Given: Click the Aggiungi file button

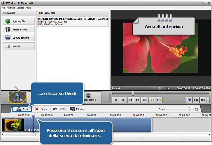Looking at the screenshot, I should coord(19,21).
